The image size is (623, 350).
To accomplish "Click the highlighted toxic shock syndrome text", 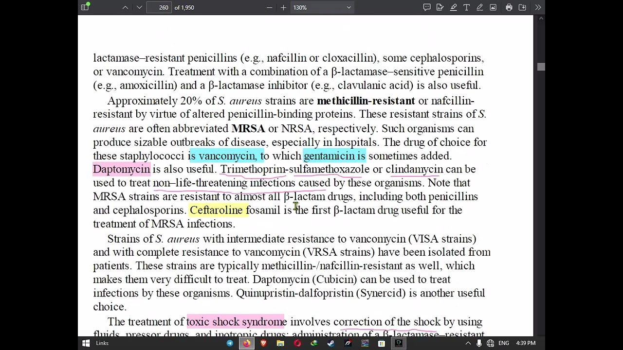I will (x=237, y=322).
